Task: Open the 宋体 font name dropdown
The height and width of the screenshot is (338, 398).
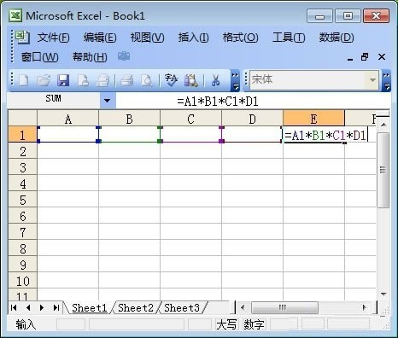Action: [x=372, y=80]
